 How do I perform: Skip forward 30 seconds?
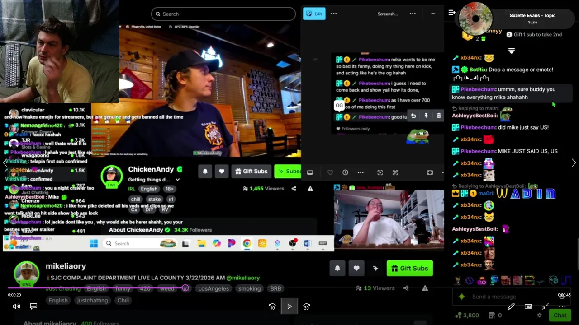pyautogui.click(x=307, y=306)
